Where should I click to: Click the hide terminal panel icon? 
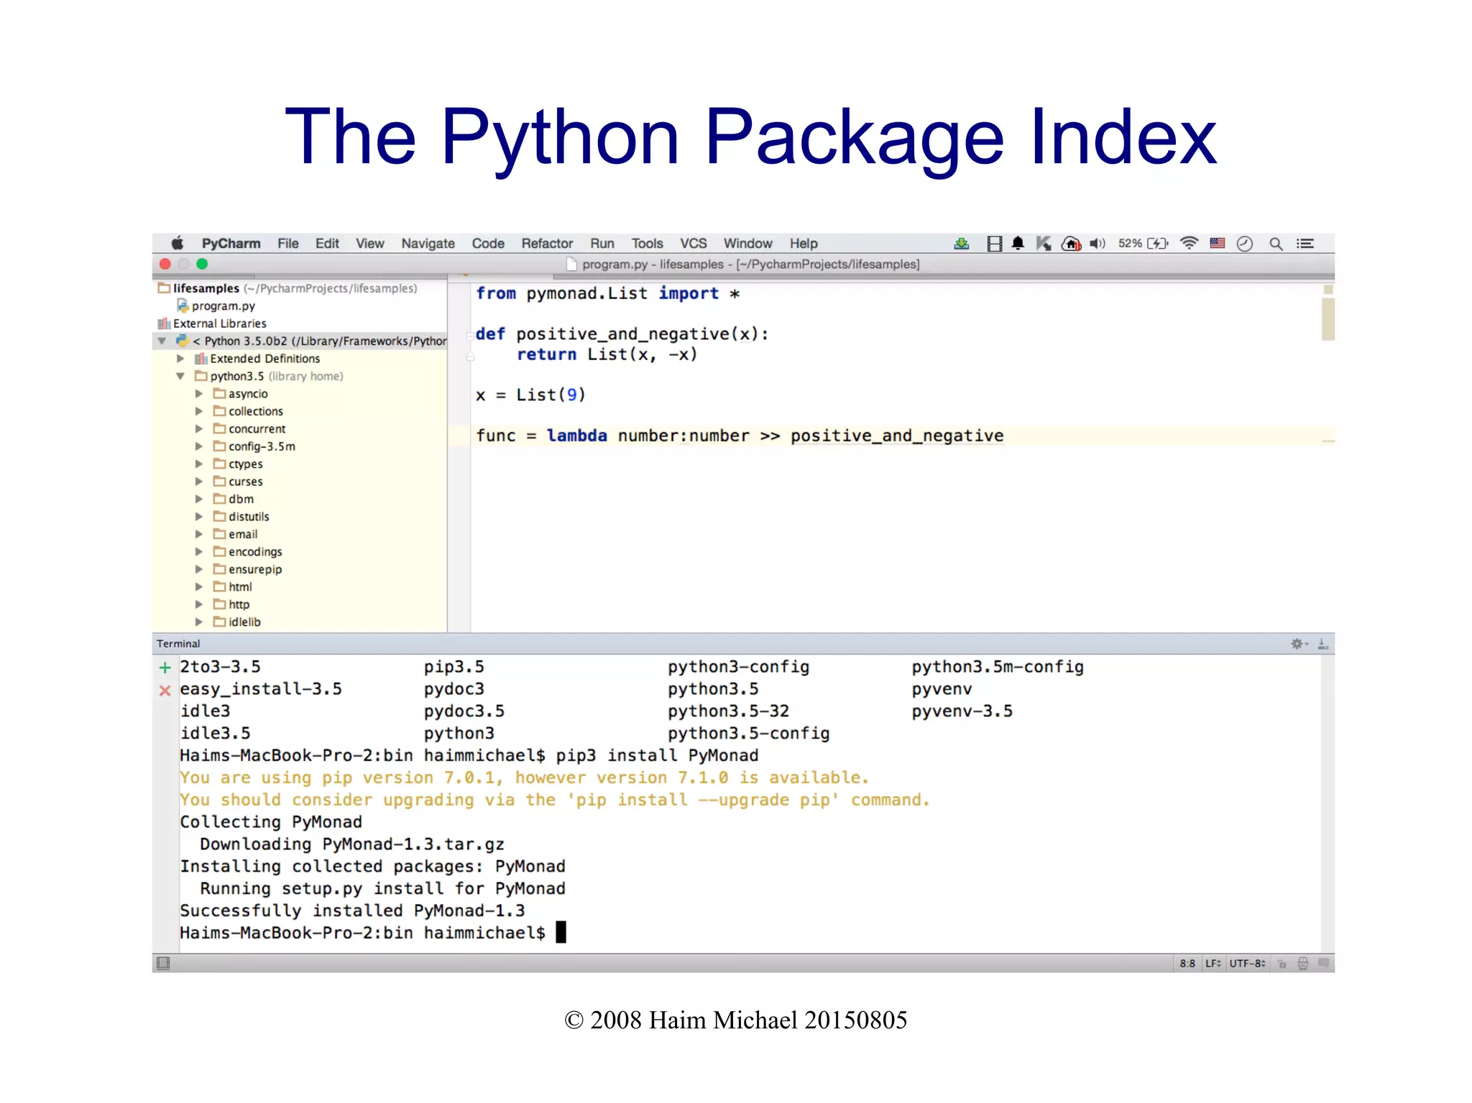1322,644
